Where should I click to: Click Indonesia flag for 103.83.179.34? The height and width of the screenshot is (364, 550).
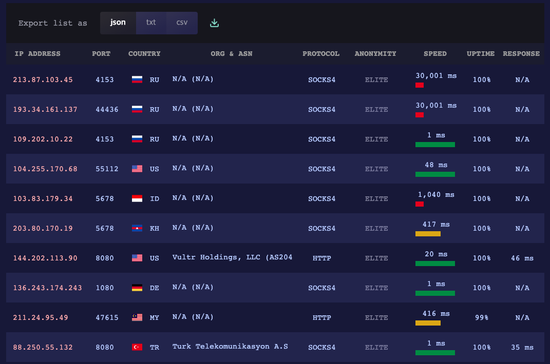click(x=137, y=198)
